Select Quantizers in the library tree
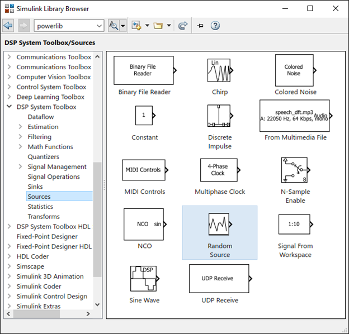 44,156
